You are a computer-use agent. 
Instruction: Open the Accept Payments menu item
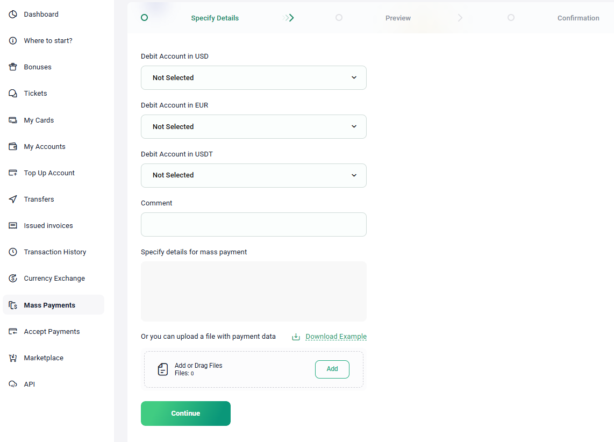click(52, 332)
